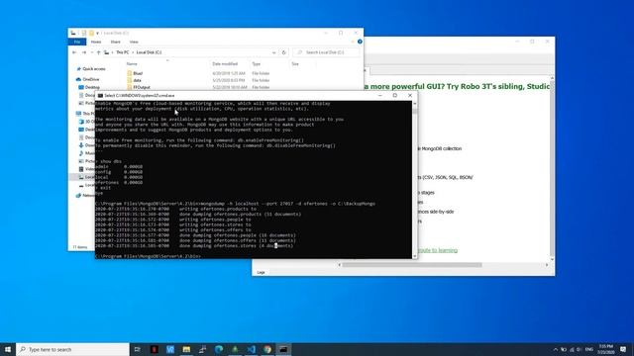Open the Action Center notifications icon
This screenshot has height=356, width=634.
[623, 349]
